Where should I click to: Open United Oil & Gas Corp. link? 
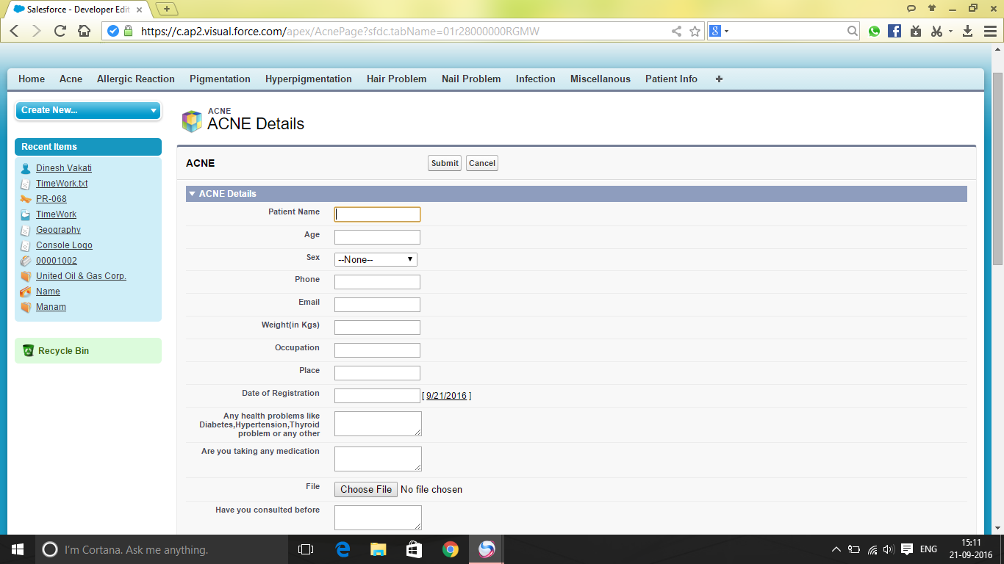[x=81, y=276]
